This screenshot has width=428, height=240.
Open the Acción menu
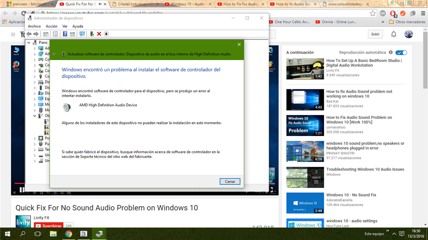[51, 26]
